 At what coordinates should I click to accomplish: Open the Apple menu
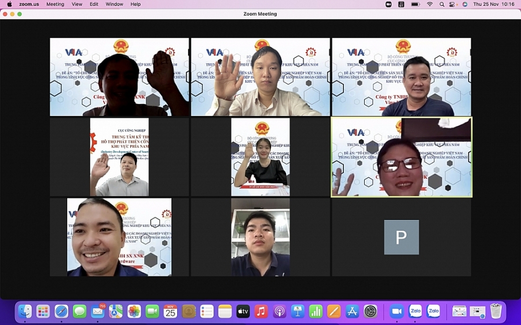tap(9, 4)
